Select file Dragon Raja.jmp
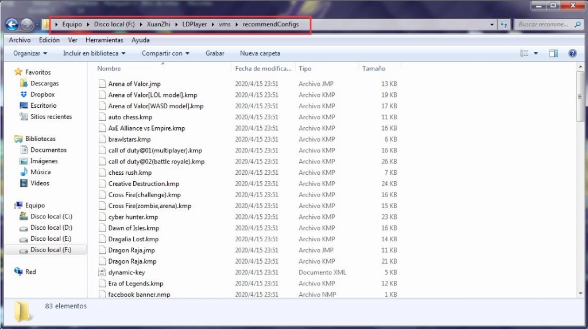The height and width of the screenshot is (329, 588). point(131,250)
